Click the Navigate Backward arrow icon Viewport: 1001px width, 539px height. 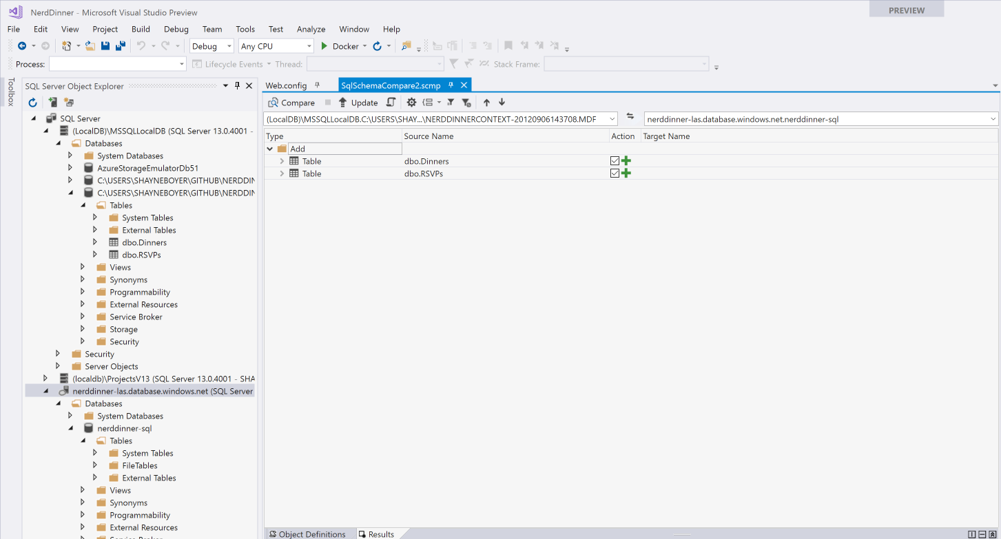coord(22,46)
